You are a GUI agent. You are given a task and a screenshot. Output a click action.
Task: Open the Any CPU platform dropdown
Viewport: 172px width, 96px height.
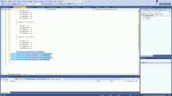[36, 4]
